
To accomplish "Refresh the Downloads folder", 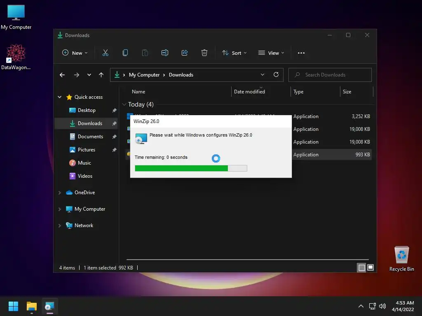I will 276,74.
